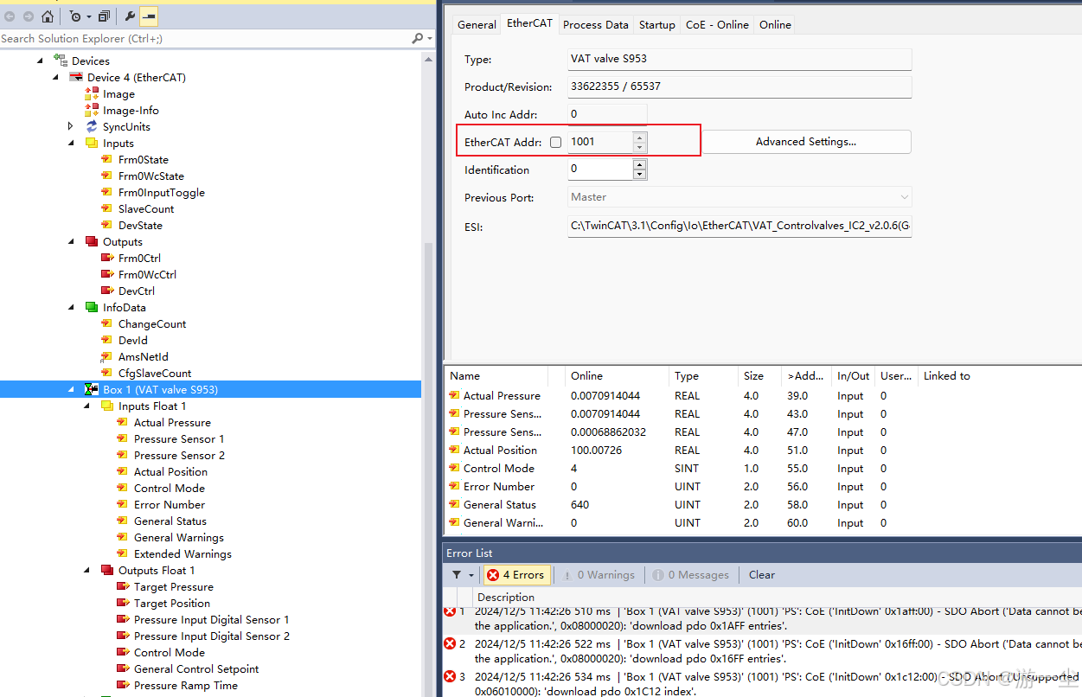The height and width of the screenshot is (697, 1082).
Task: Enable the EtherCAT Addr checkbox
Action: pos(555,142)
